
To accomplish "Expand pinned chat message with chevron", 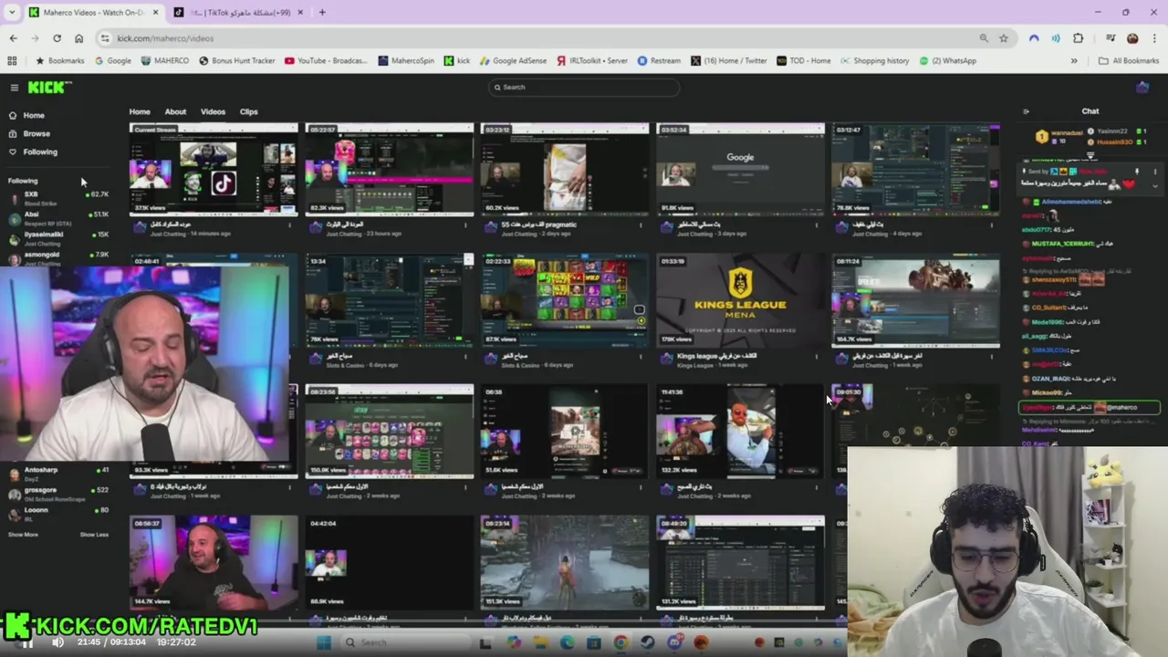I will tap(1154, 186).
